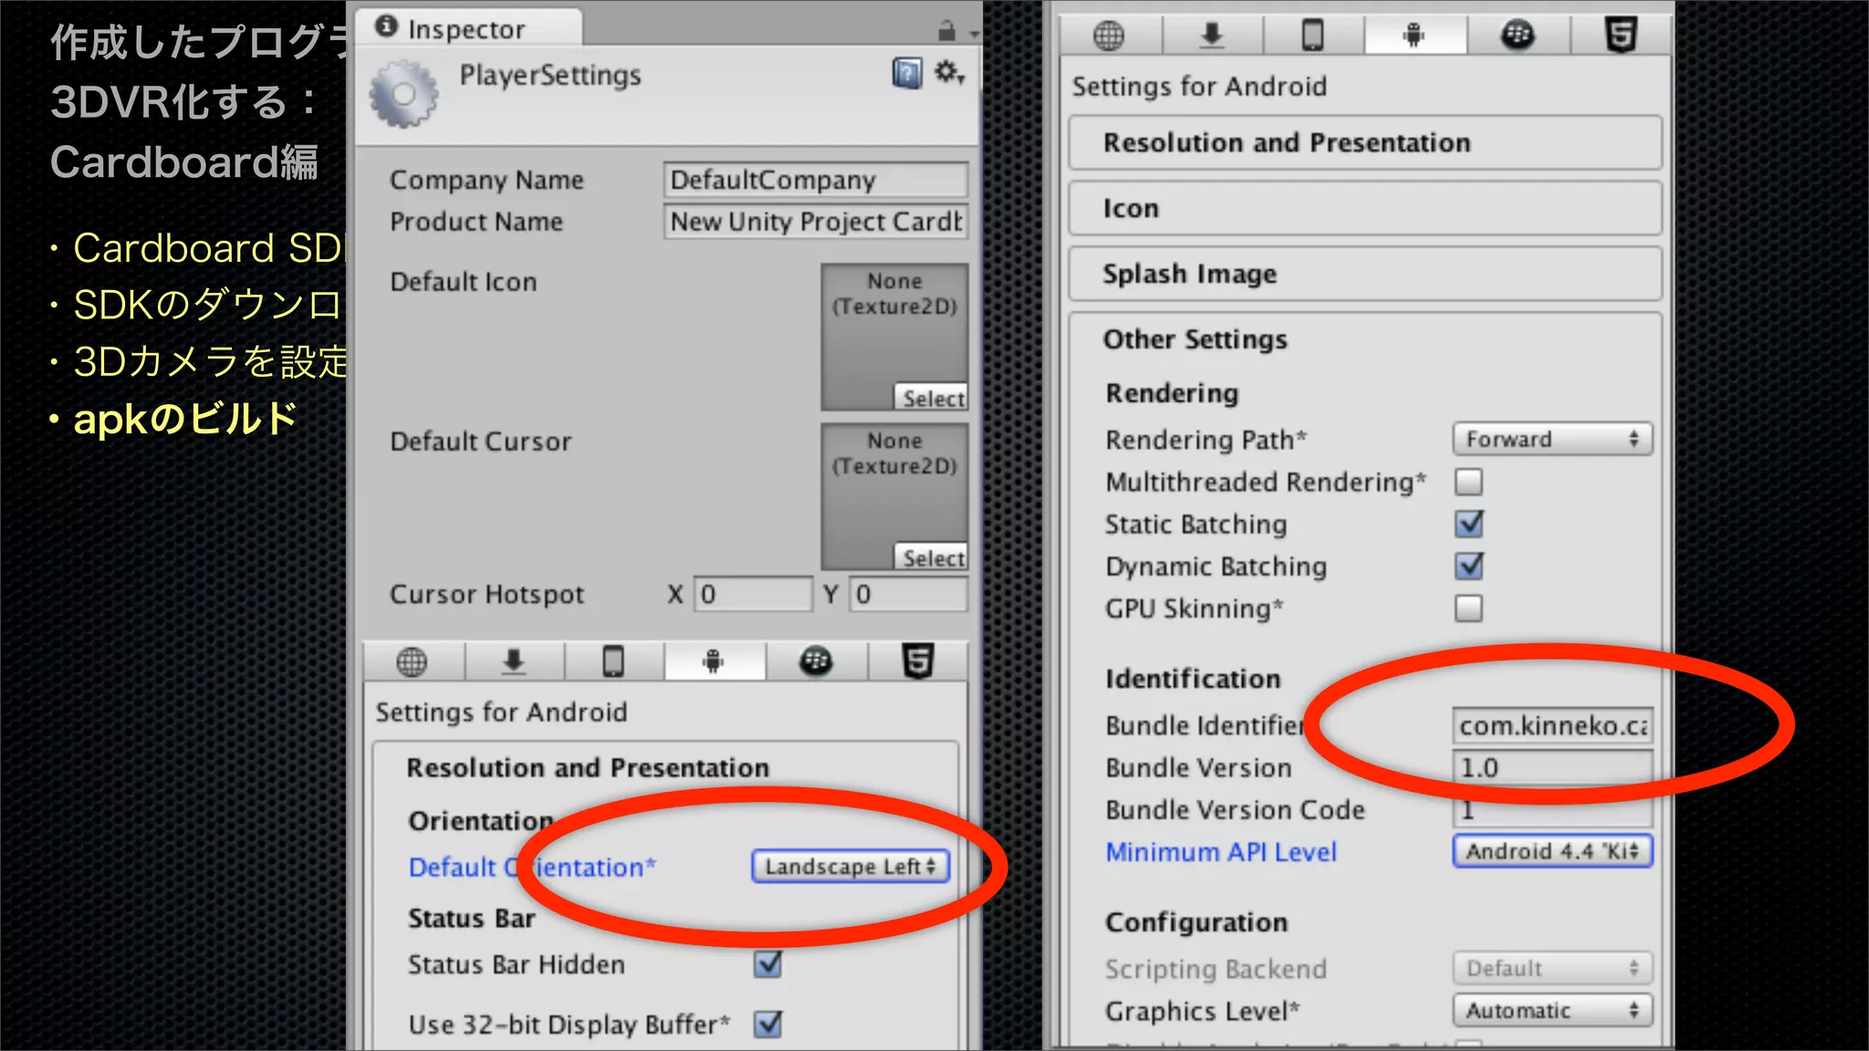Click Select button under Default Cursor
This screenshot has width=1869, height=1051.
click(932, 557)
